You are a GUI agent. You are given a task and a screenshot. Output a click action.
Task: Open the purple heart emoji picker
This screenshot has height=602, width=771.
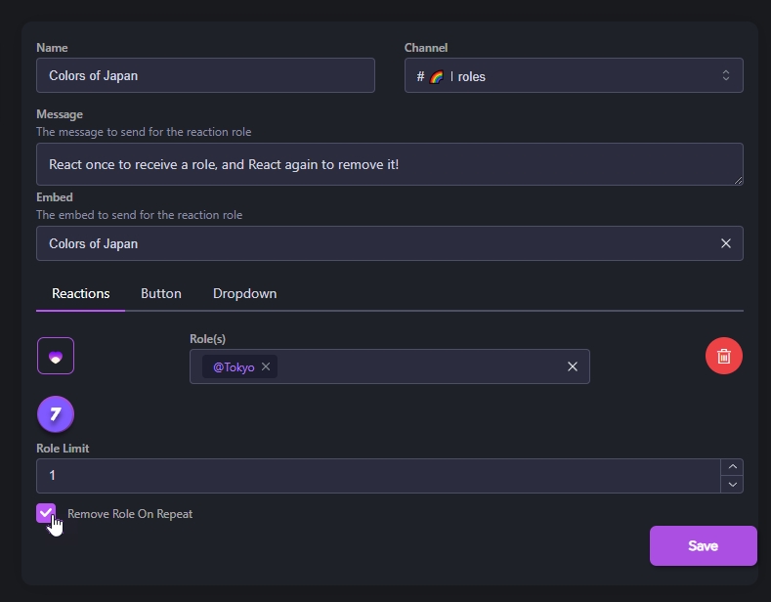[56, 356]
